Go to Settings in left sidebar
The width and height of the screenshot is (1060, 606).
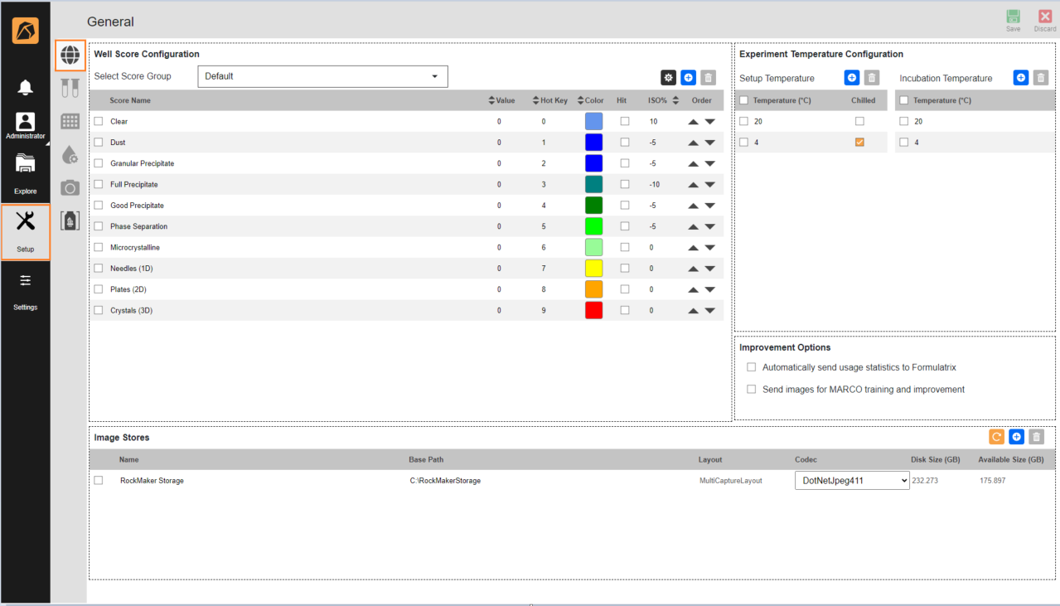[25, 288]
